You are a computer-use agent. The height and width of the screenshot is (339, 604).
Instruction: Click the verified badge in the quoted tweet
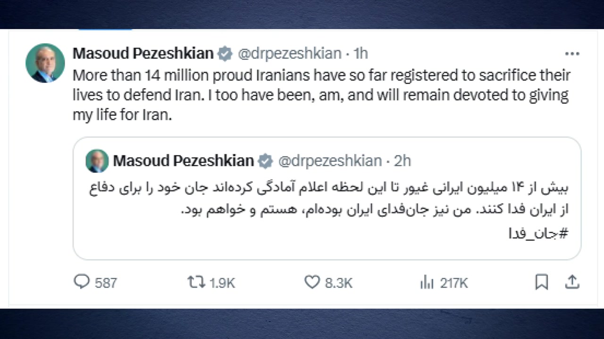click(x=266, y=161)
